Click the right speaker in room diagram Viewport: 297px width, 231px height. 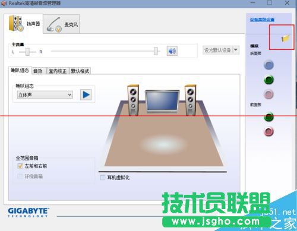pos(191,100)
